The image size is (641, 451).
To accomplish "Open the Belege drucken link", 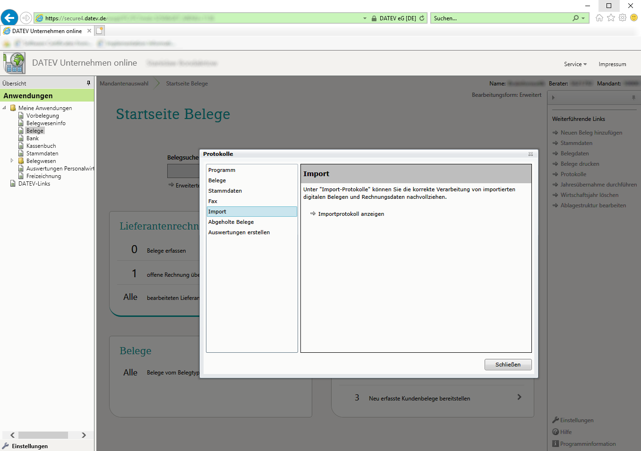I will (580, 164).
